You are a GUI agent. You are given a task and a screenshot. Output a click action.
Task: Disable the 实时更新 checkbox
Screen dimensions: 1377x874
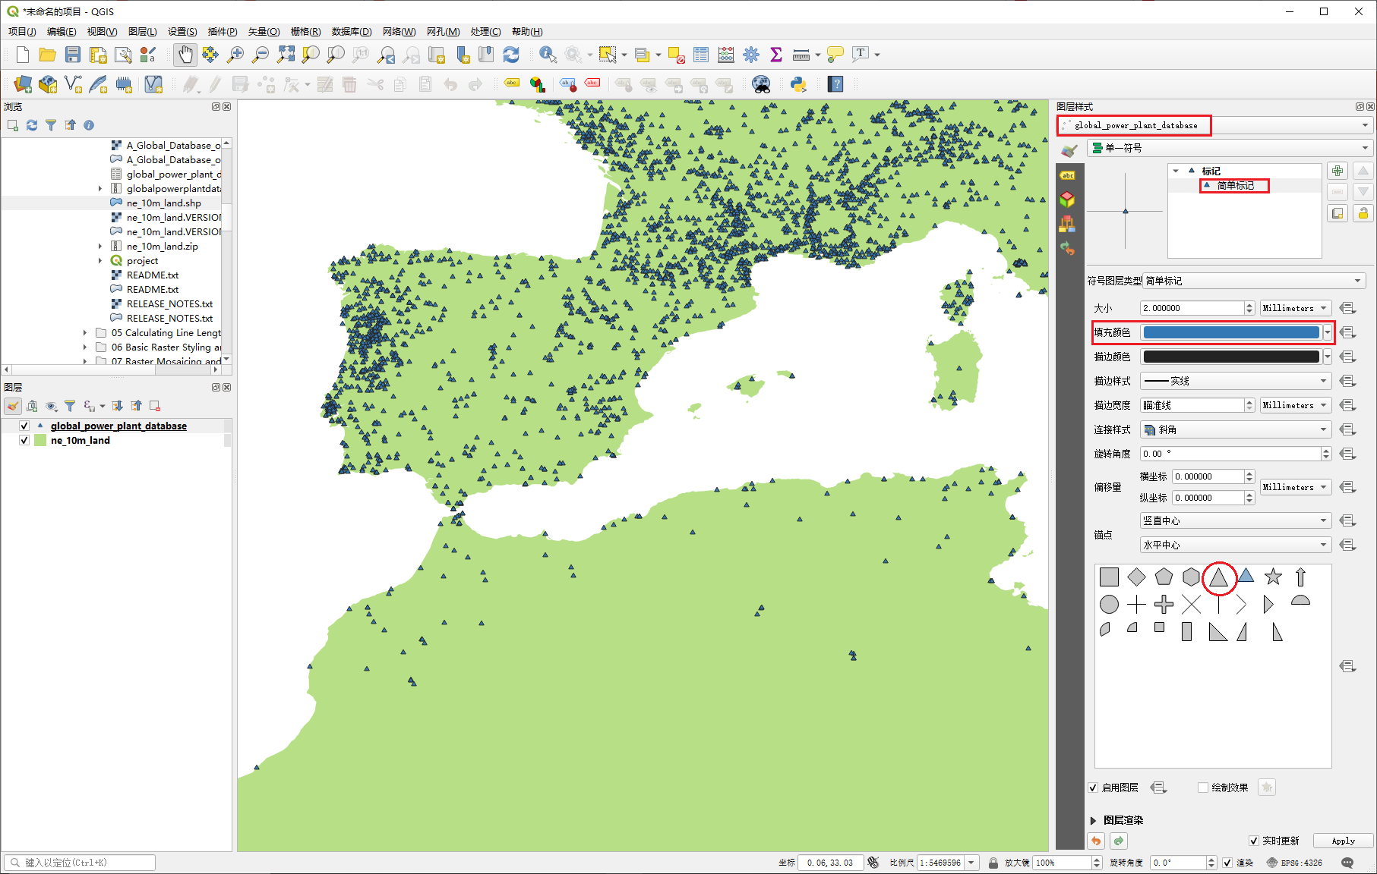[x=1254, y=841]
